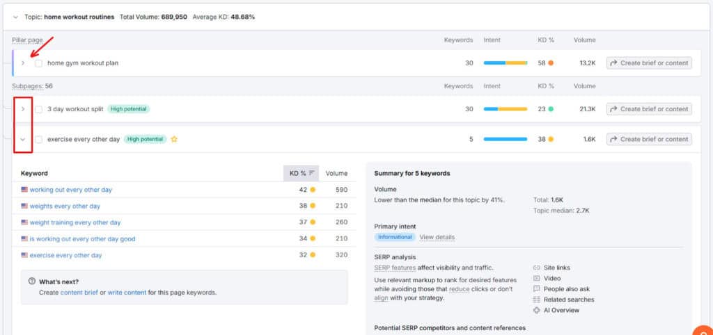Open the 'weights every other day' keyword

65,206
